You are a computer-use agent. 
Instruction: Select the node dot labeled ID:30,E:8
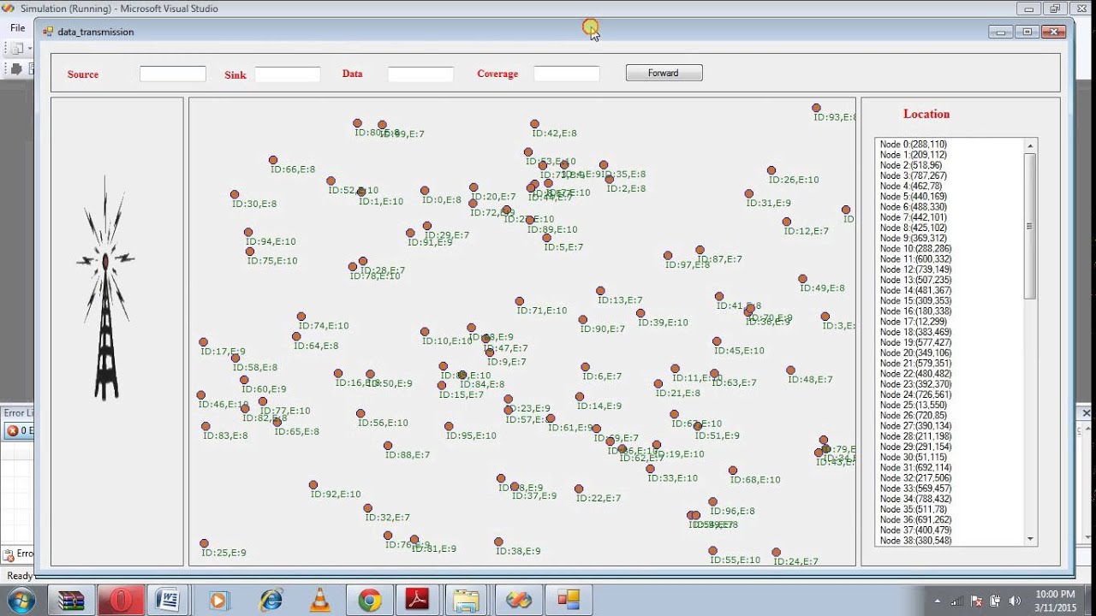coord(235,194)
